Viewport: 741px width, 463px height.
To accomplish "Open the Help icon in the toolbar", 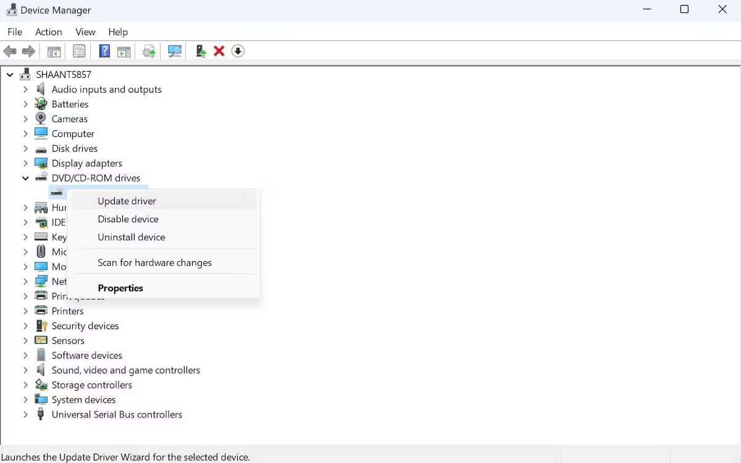I will pyautogui.click(x=104, y=51).
